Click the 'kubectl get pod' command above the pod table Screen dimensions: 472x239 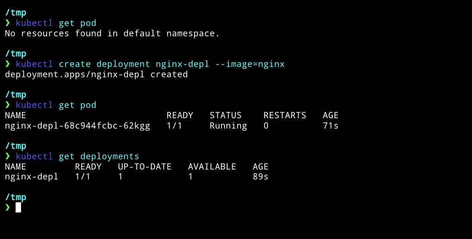click(56, 105)
